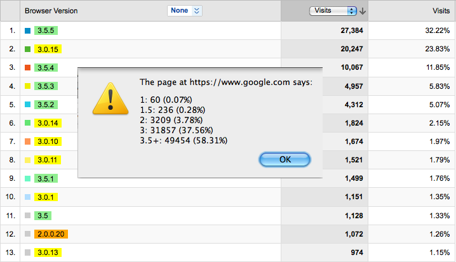Click 27,384 visits cell
456x262 pixels.
[352, 30]
